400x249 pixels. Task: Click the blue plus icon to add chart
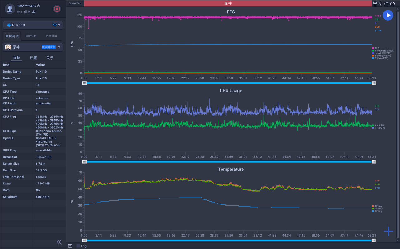pos(388,231)
